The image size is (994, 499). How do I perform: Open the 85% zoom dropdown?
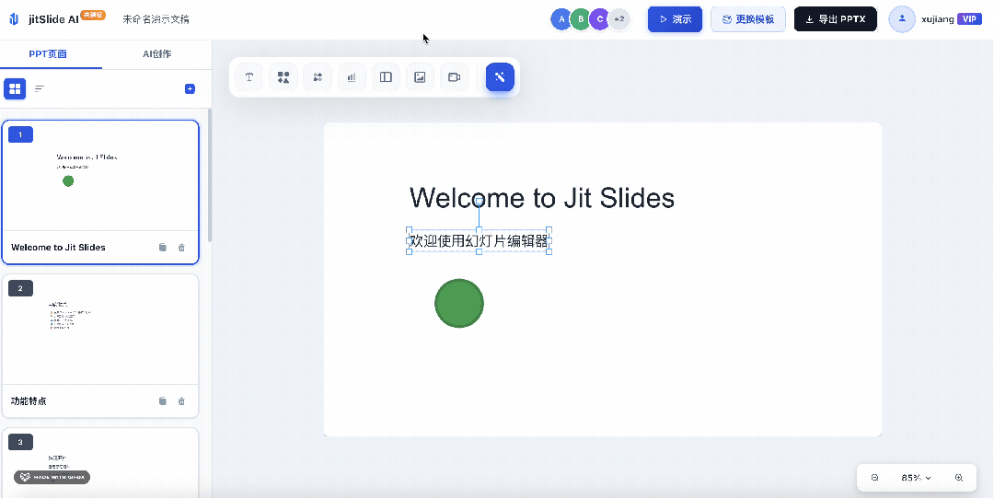point(916,478)
